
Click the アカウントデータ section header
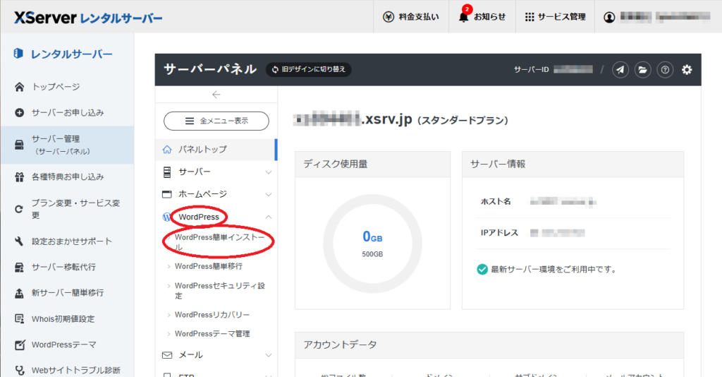pos(489,345)
